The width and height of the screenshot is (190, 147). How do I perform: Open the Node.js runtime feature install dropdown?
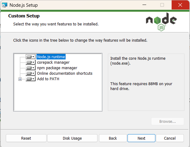click(x=31, y=57)
